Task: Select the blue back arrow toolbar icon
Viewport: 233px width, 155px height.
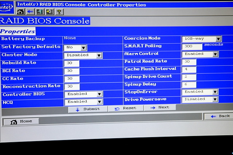Action: point(31,12)
